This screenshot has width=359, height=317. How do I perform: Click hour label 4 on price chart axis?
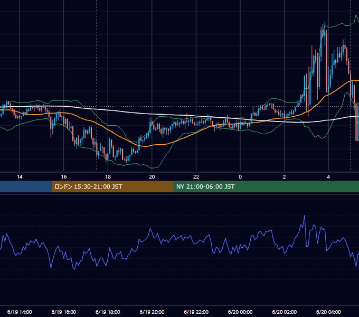click(x=328, y=177)
